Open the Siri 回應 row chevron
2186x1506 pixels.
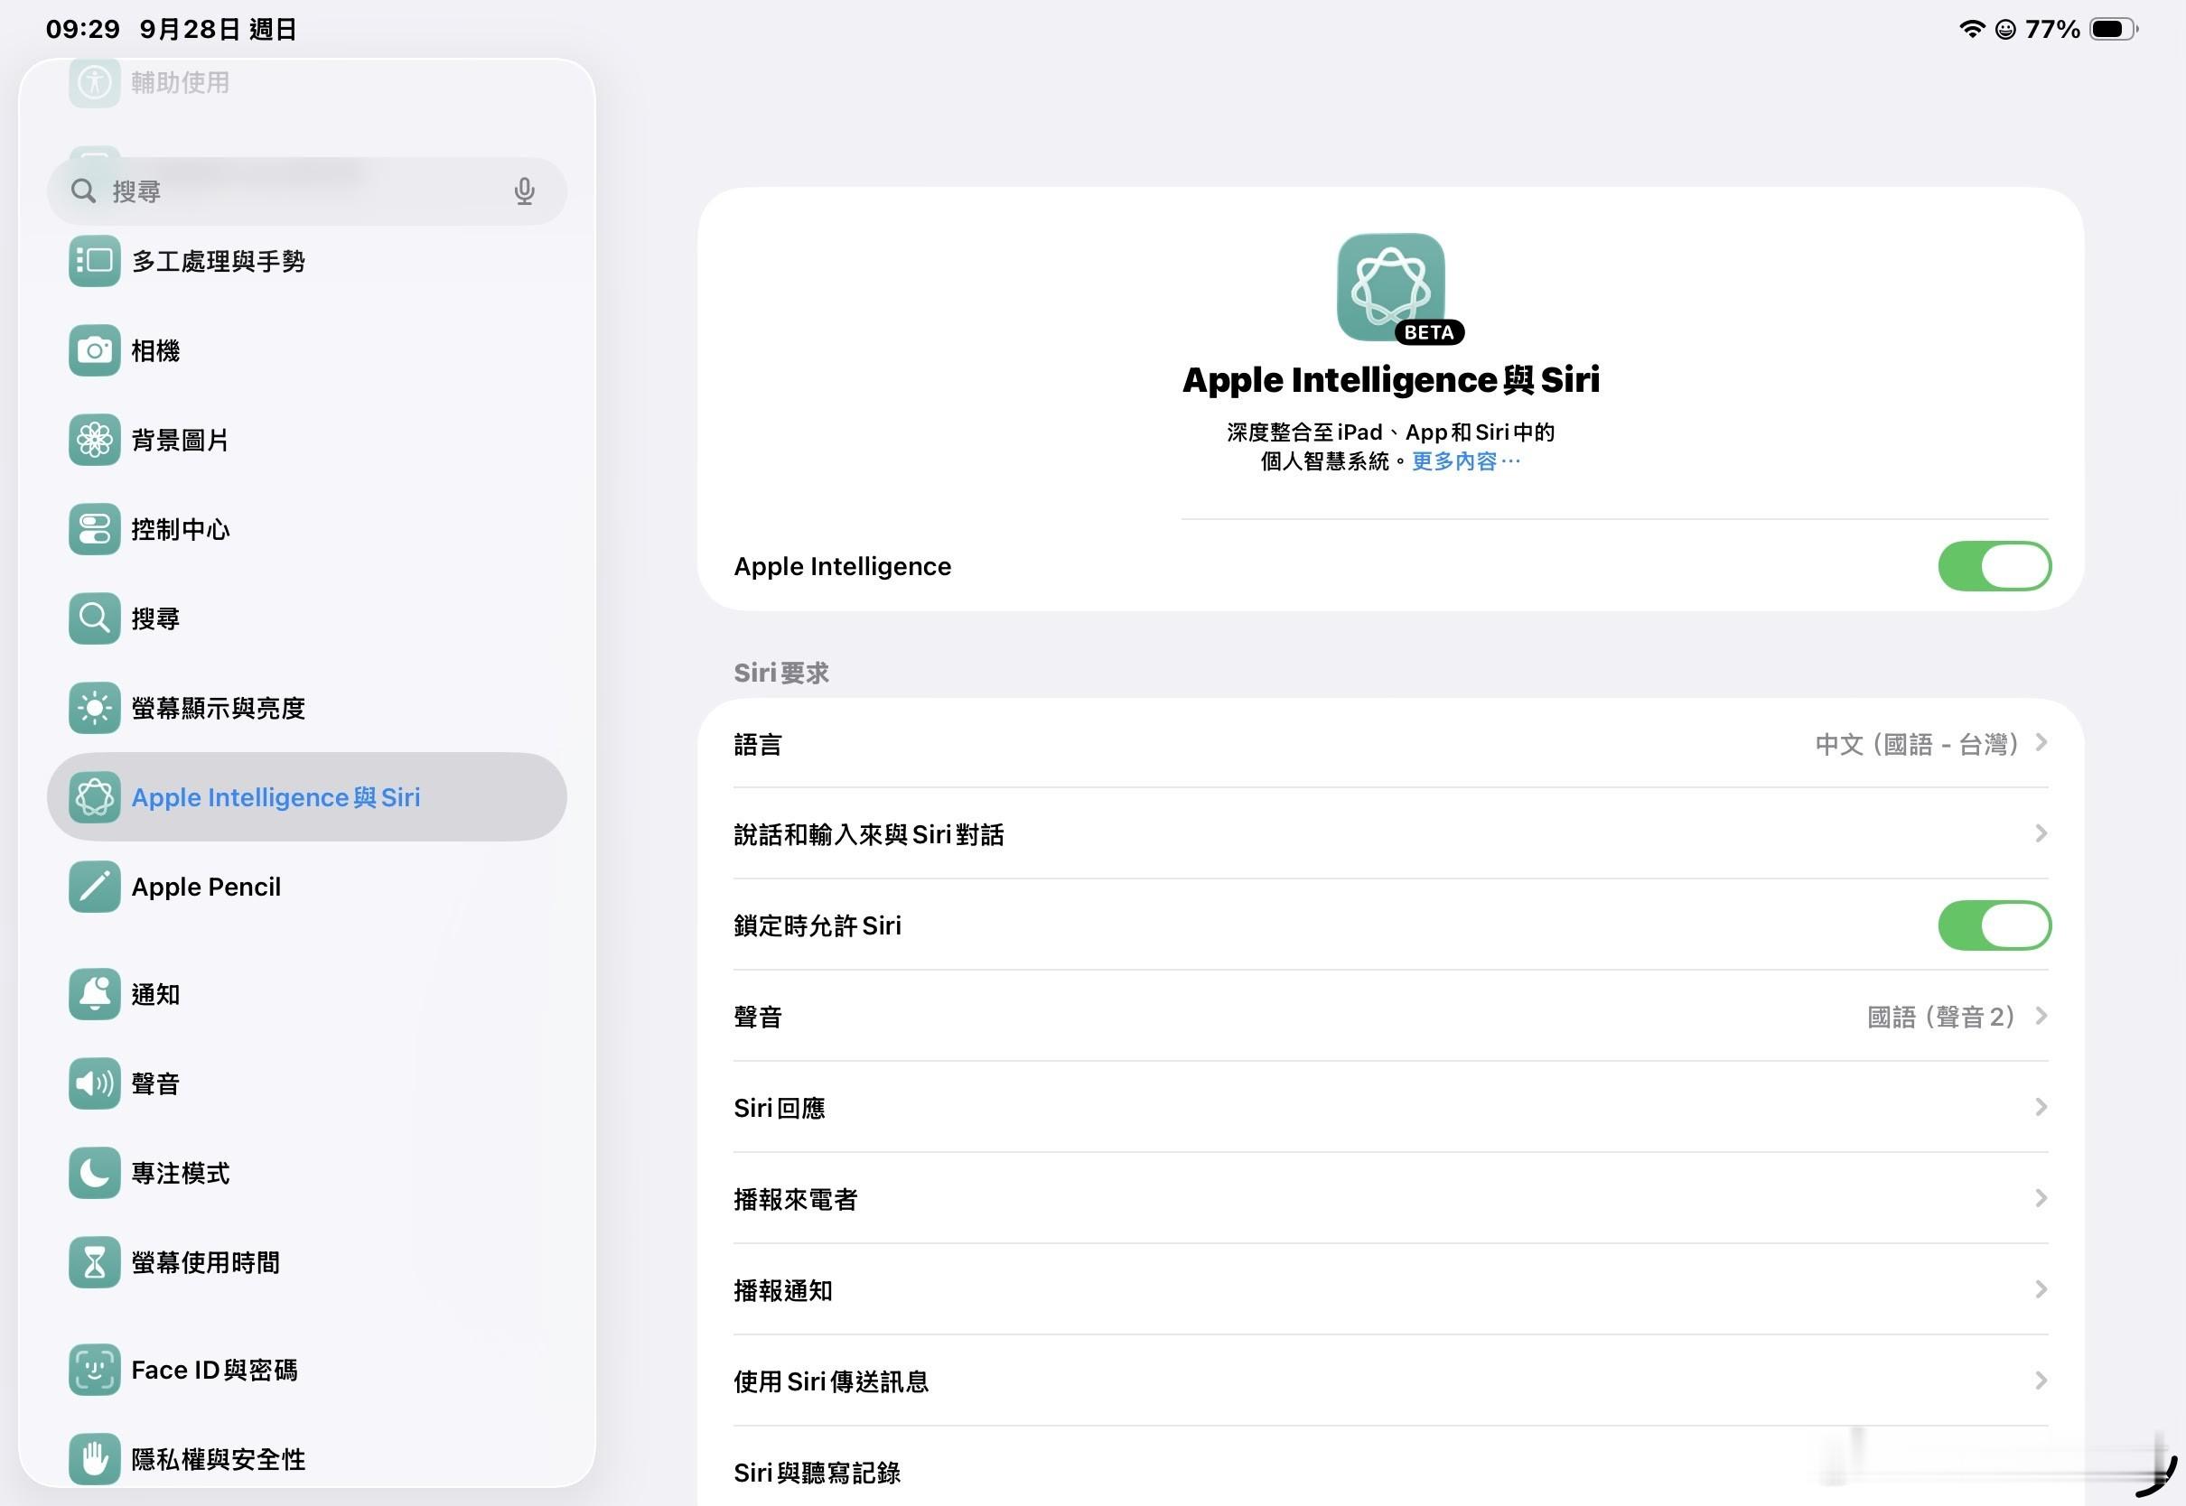(x=2041, y=1108)
